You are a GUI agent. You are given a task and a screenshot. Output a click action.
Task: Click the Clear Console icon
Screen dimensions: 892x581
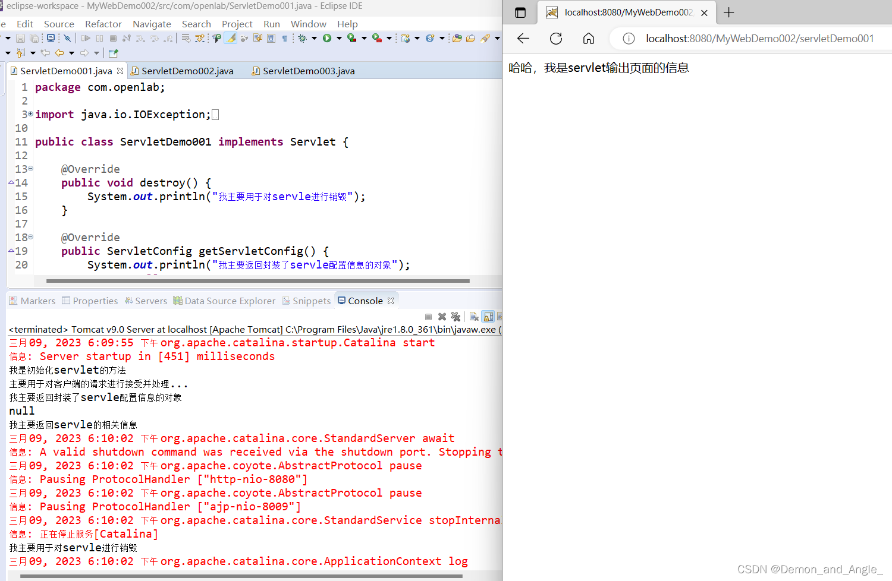click(474, 317)
